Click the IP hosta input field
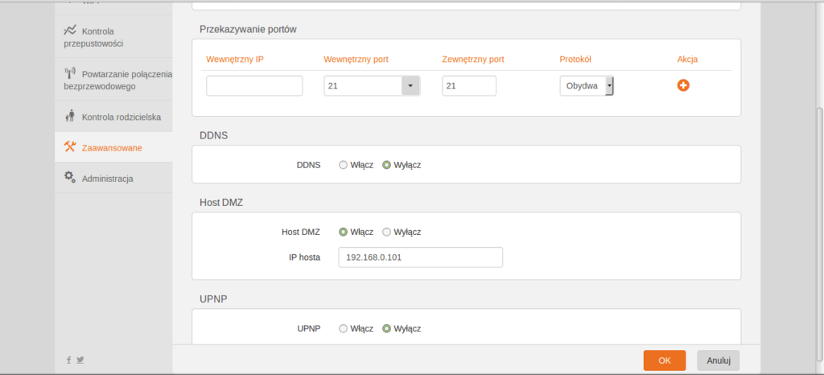 click(x=420, y=258)
